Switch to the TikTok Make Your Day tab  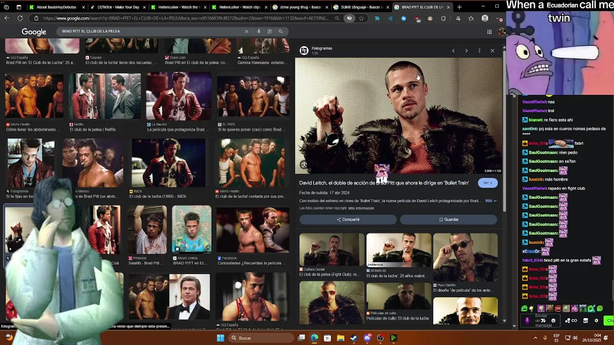point(118,7)
